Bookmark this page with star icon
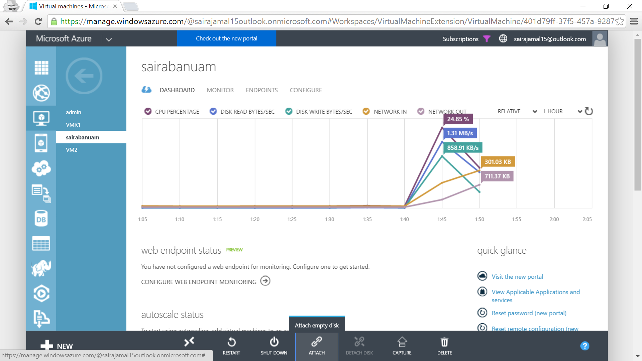This screenshot has width=642, height=361. (620, 21)
